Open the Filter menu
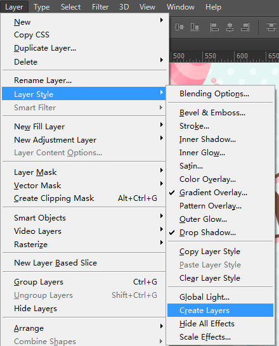 100,7
